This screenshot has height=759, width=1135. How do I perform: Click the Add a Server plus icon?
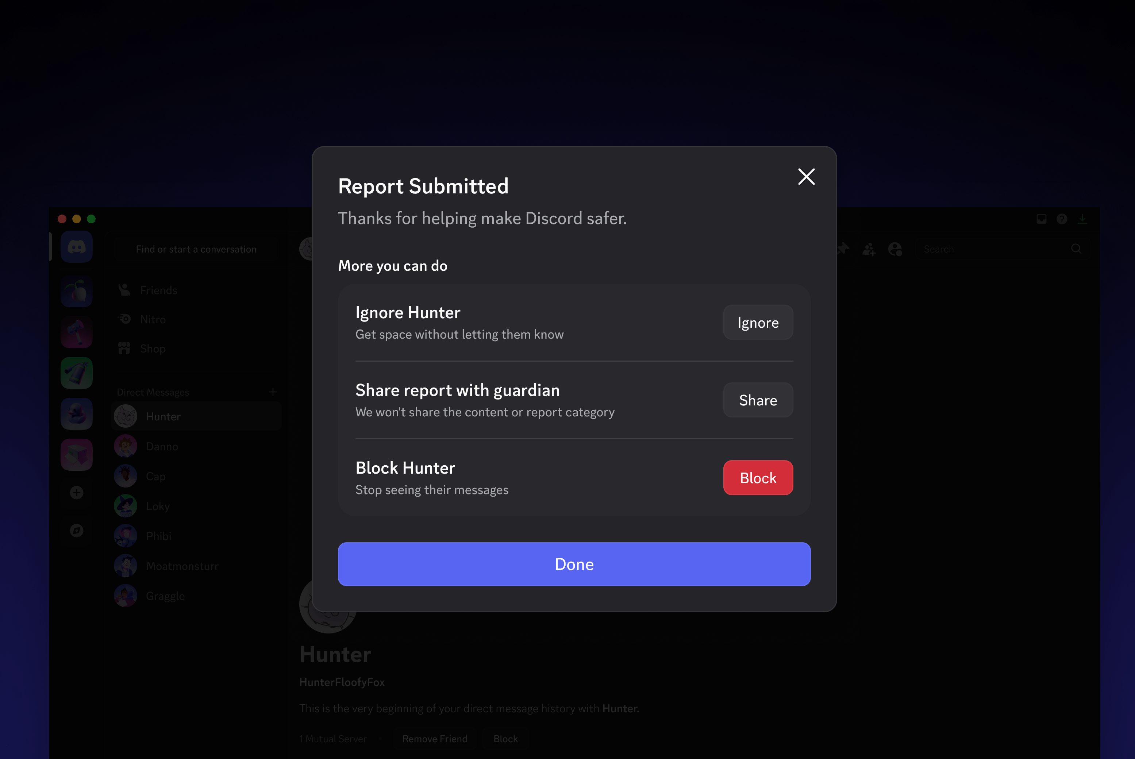(x=77, y=493)
